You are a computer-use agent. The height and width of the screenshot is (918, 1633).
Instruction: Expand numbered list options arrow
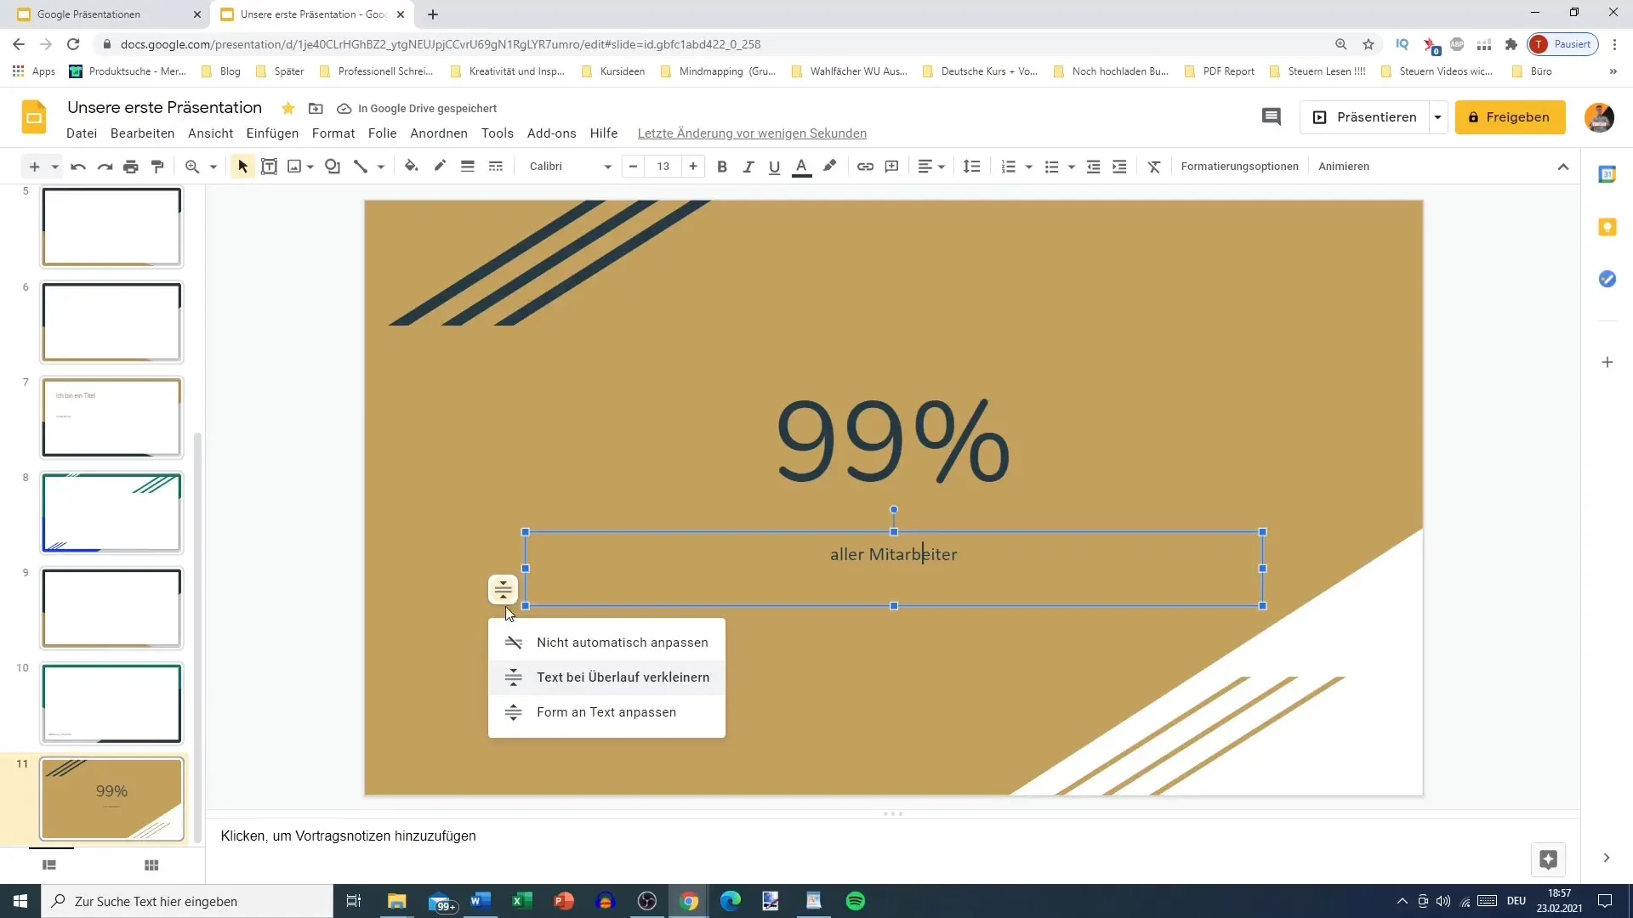coord(1029,167)
